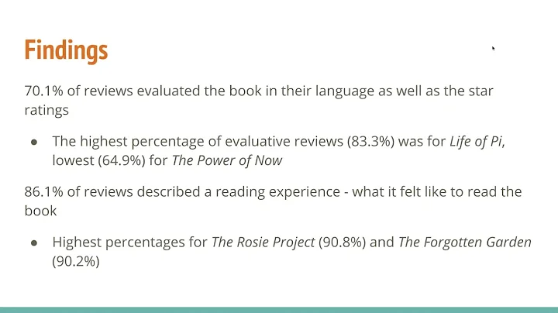Image resolution: width=558 pixels, height=313 pixels.
Task: Click the orange Findings slide title
Action: click(x=66, y=50)
